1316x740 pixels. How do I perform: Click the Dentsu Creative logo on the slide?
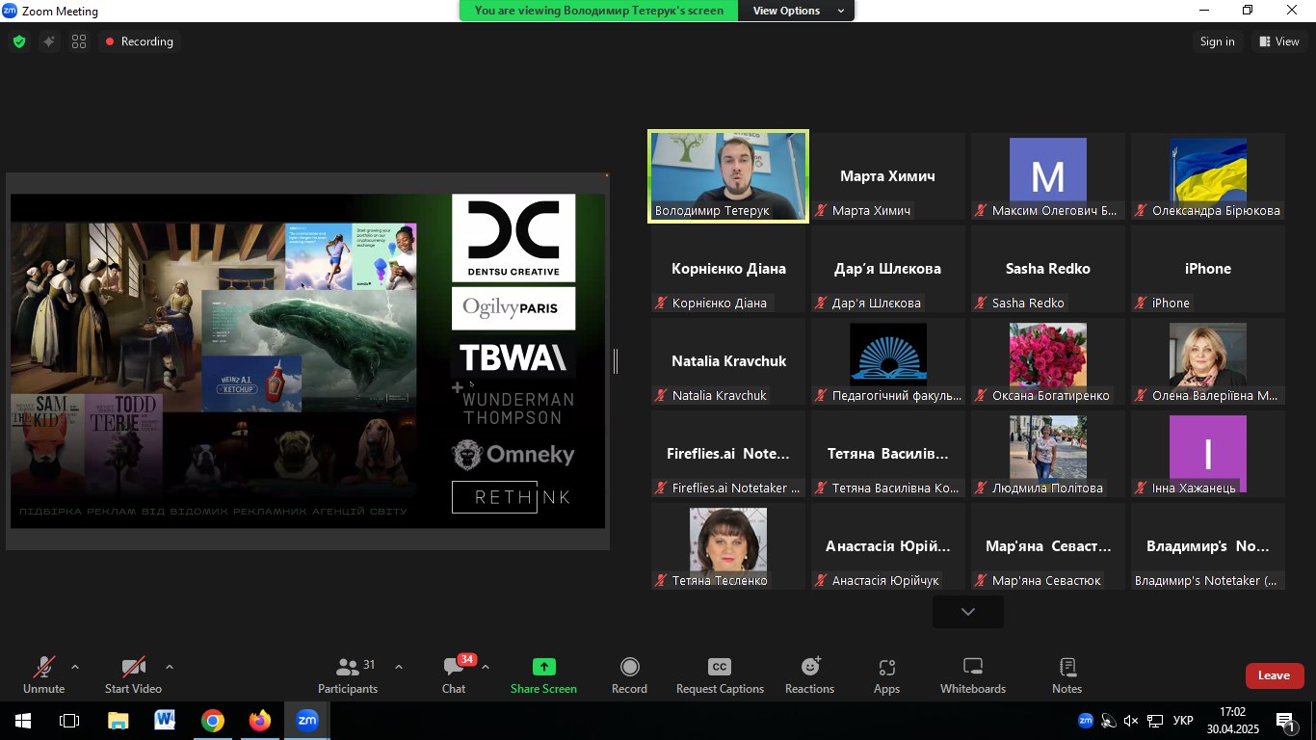point(513,238)
